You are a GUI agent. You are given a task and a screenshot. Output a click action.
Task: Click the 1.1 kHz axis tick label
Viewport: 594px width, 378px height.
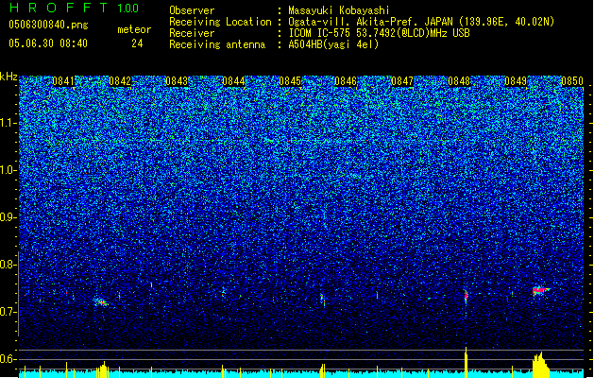pos(8,123)
